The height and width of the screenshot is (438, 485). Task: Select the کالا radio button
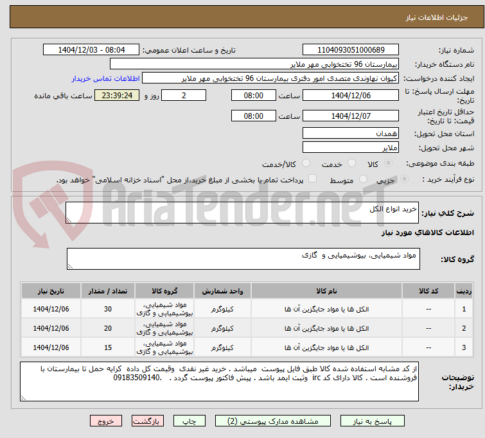pyautogui.click(x=388, y=163)
